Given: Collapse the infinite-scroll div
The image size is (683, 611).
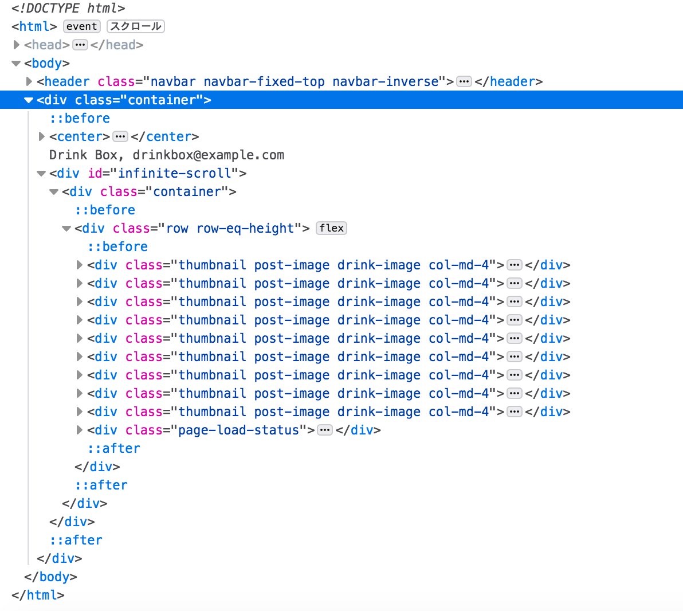Looking at the screenshot, I should 41,173.
